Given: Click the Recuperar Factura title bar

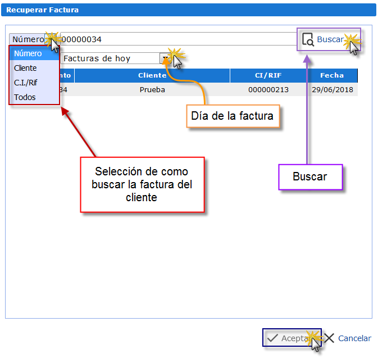Looking at the screenshot, I should 189,10.
